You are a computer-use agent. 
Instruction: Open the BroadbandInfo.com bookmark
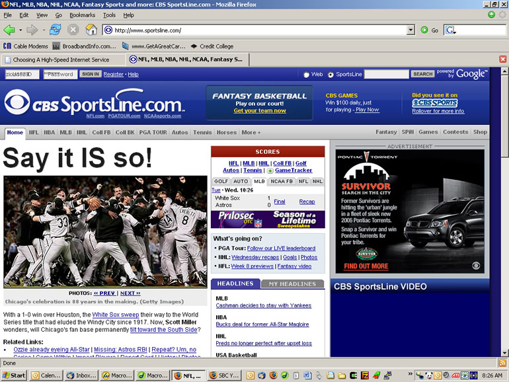(x=84, y=46)
